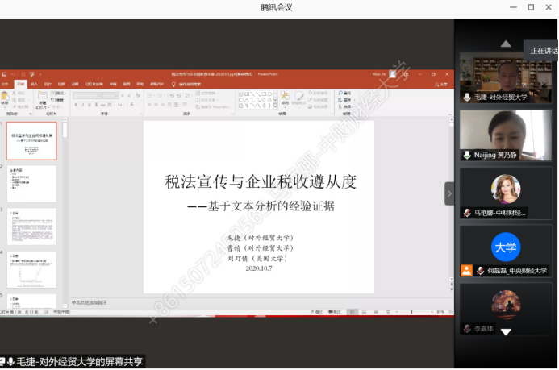Screen dimensions: 559x370
Task: Select 马艳娜 participant avatar tile
Action: click(x=506, y=190)
